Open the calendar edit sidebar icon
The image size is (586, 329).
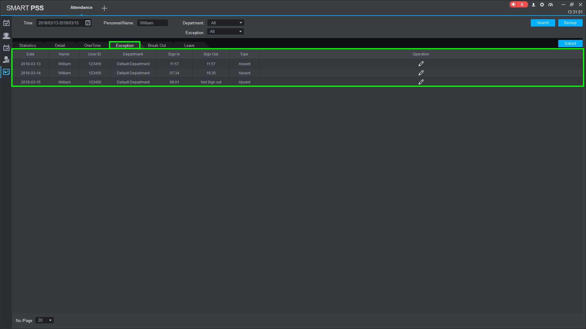click(x=6, y=48)
